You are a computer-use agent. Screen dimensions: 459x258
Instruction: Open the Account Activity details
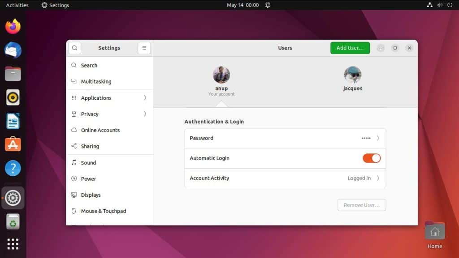point(285,178)
